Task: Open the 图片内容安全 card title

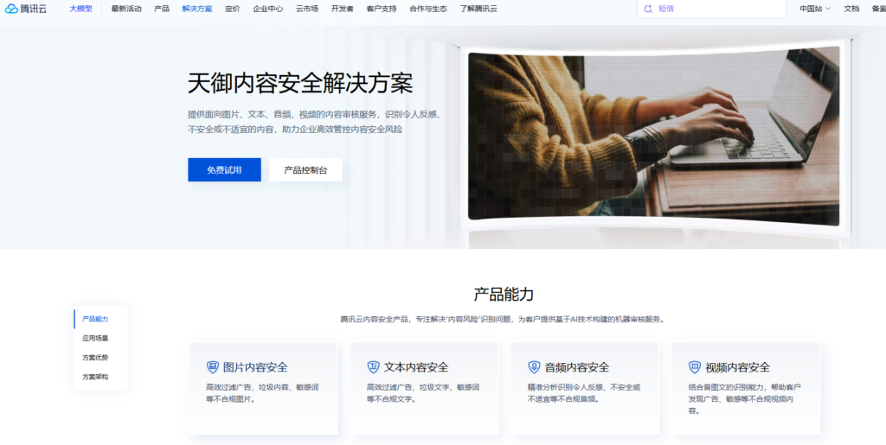Action: [255, 367]
